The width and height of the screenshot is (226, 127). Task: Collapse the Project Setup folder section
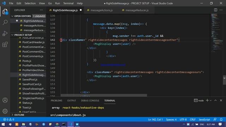(x=12, y=35)
